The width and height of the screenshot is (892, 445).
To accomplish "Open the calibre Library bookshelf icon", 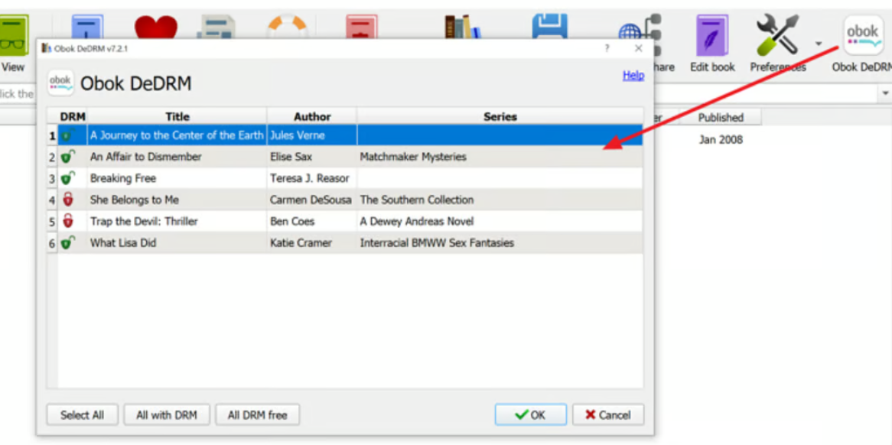I will coord(462,27).
